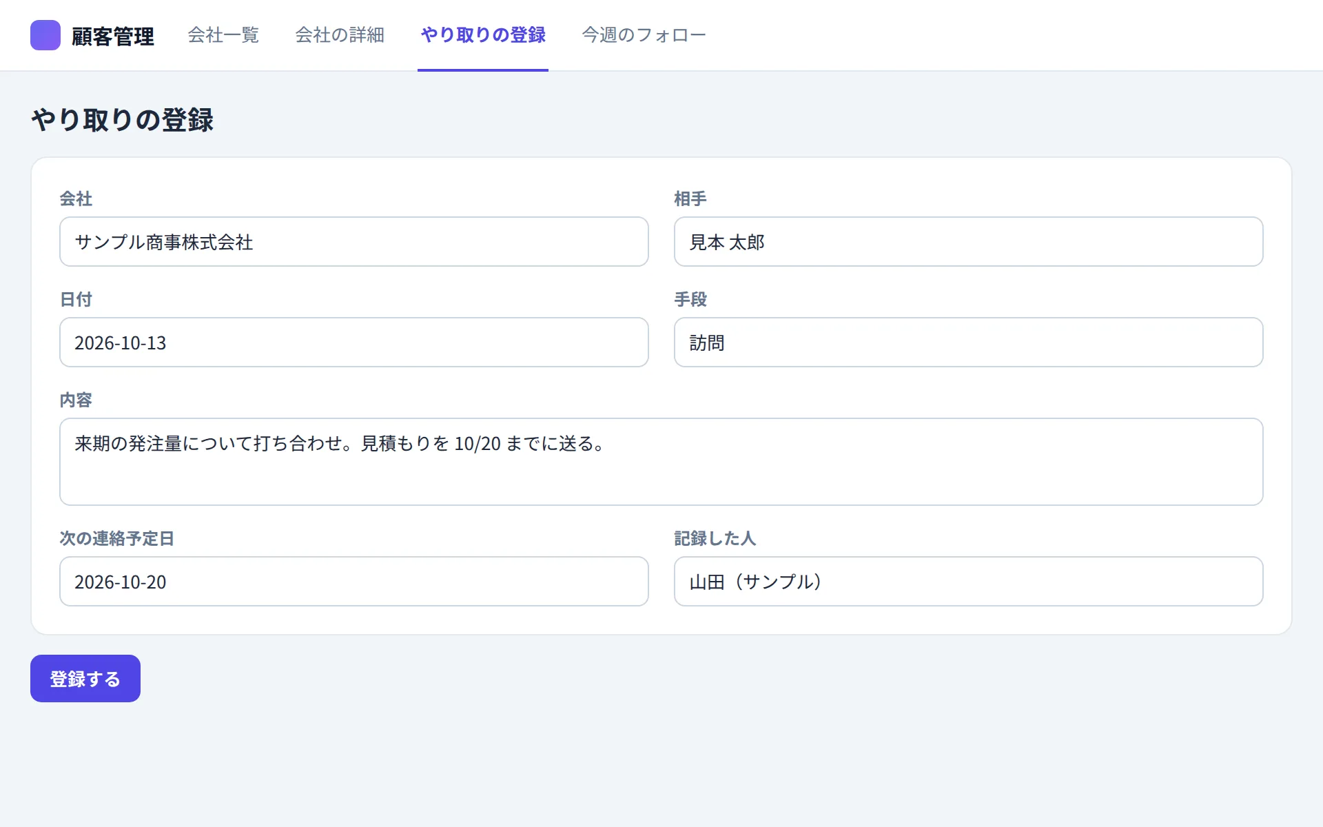The height and width of the screenshot is (827, 1323).
Task: Click the 会社 field showing サンプル商事株式会社
Action: (x=354, y=242)
